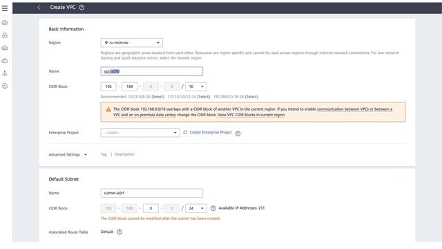Click the subnet Name field subnet-a0cf
The image size is (442, 249).
tap(152, 193)
